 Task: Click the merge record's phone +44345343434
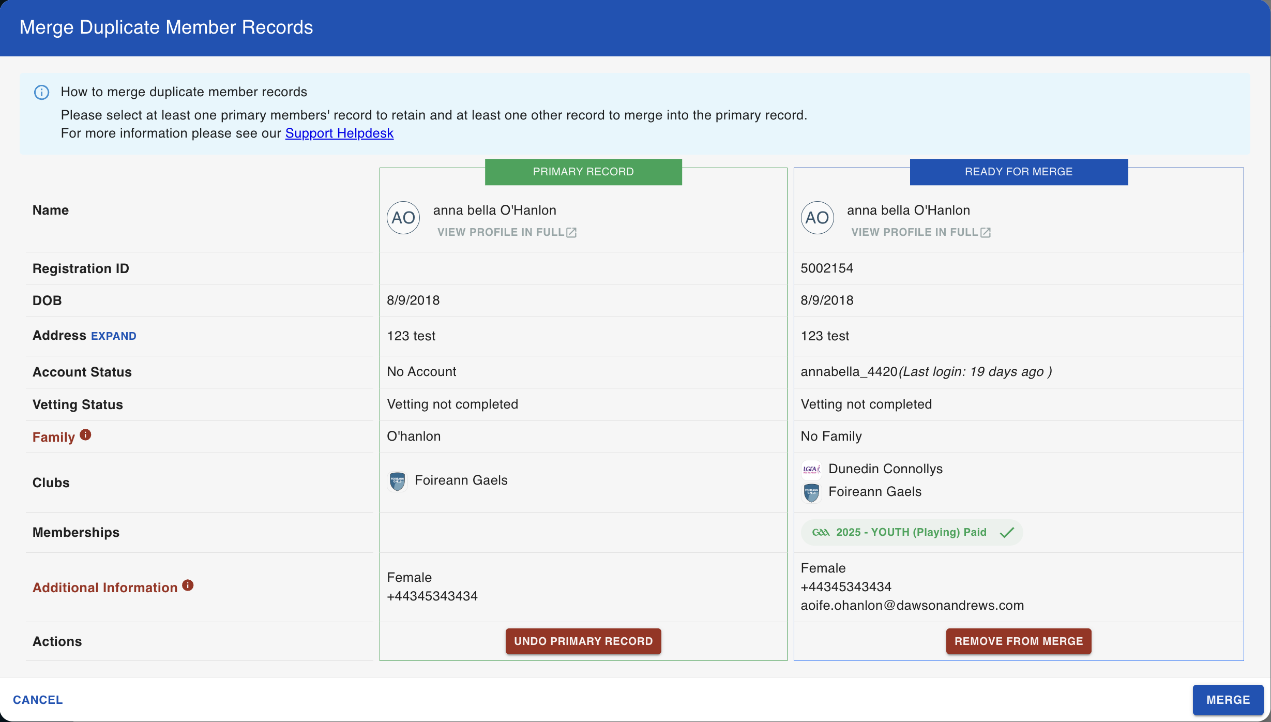click(x=846, y=587)
